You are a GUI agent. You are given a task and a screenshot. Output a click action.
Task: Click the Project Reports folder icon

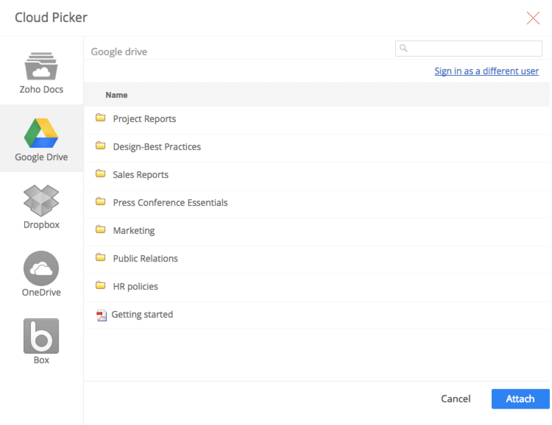100,118
